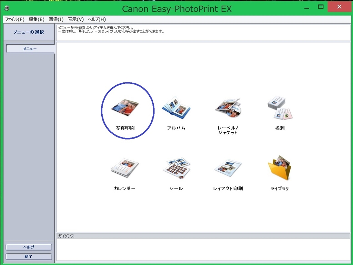Maximize the Easy-PhotoPrint EX window
This screenshot has height=265, width=353.
coord(321,7)
